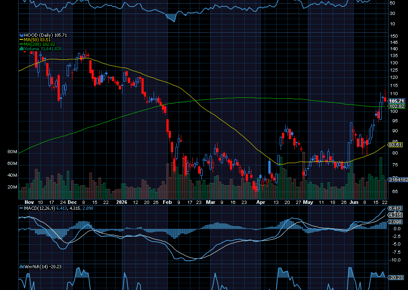Click the 4.315 MACD signal axis tag

395,215
